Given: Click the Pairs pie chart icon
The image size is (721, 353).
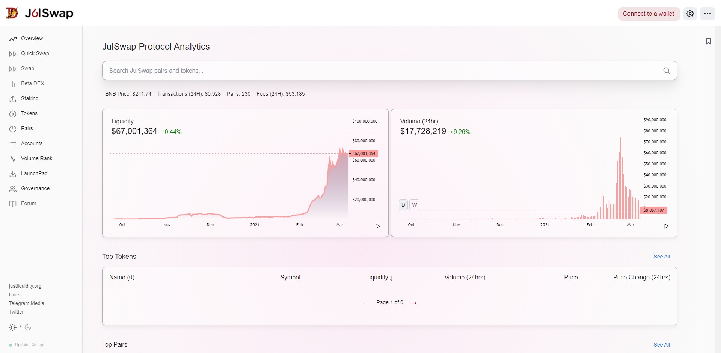Looking at the screenshot, I should click(x=13, y=129).
